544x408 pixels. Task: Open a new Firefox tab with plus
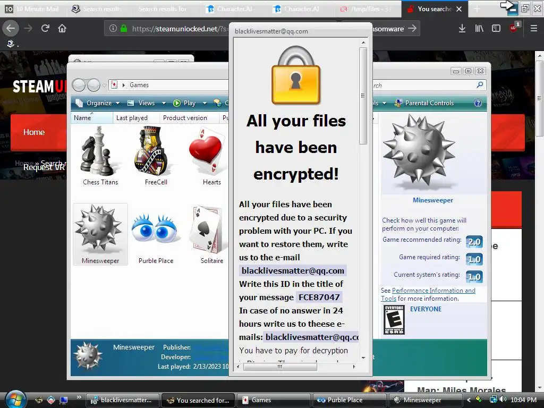477,9
